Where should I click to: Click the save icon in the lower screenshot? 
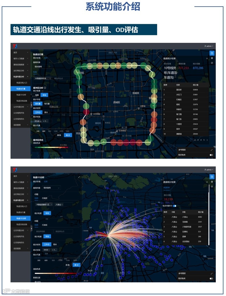(x=212, y=177)
